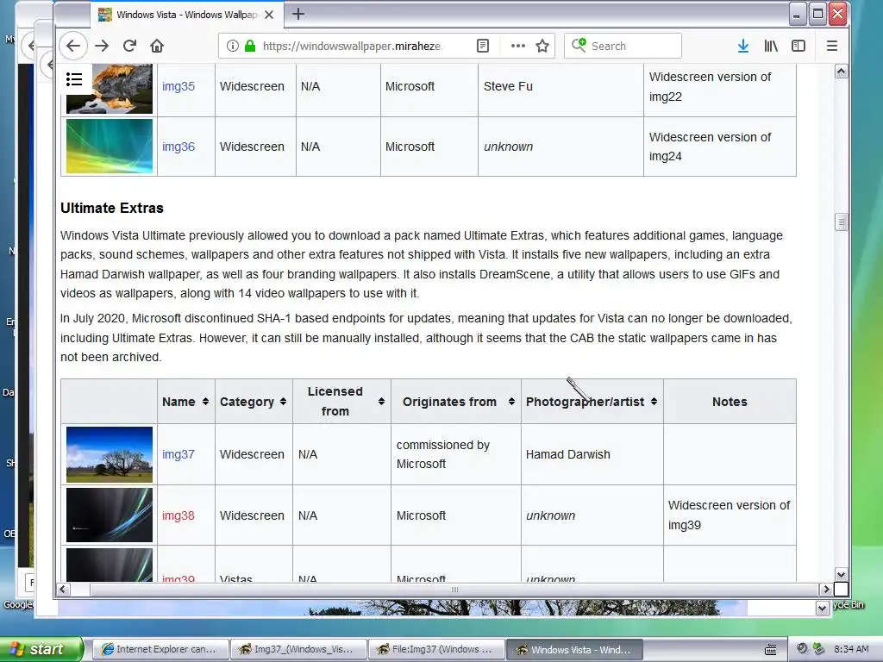The image size is (883, 662).
Task: Bookmark this page with the star icon
Action: point(542,47)
